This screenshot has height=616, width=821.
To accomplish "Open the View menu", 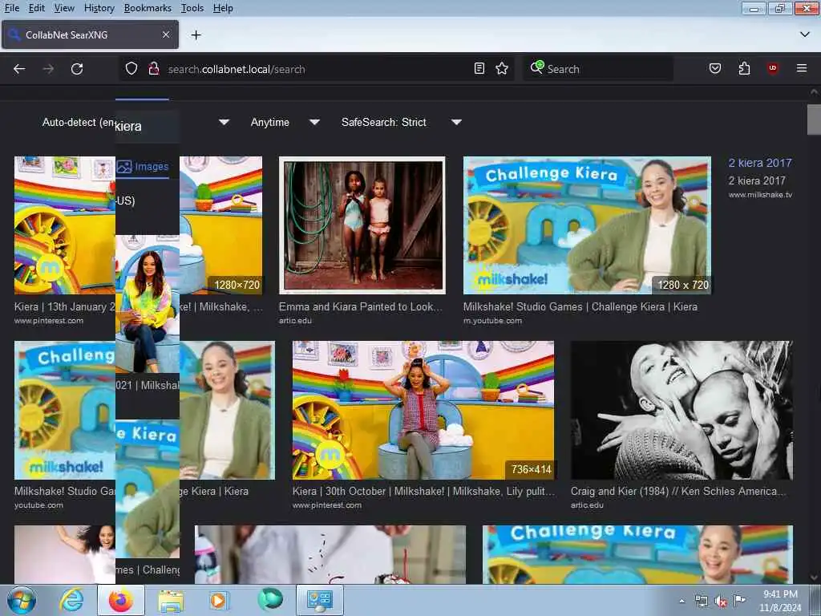I will 64,8.
